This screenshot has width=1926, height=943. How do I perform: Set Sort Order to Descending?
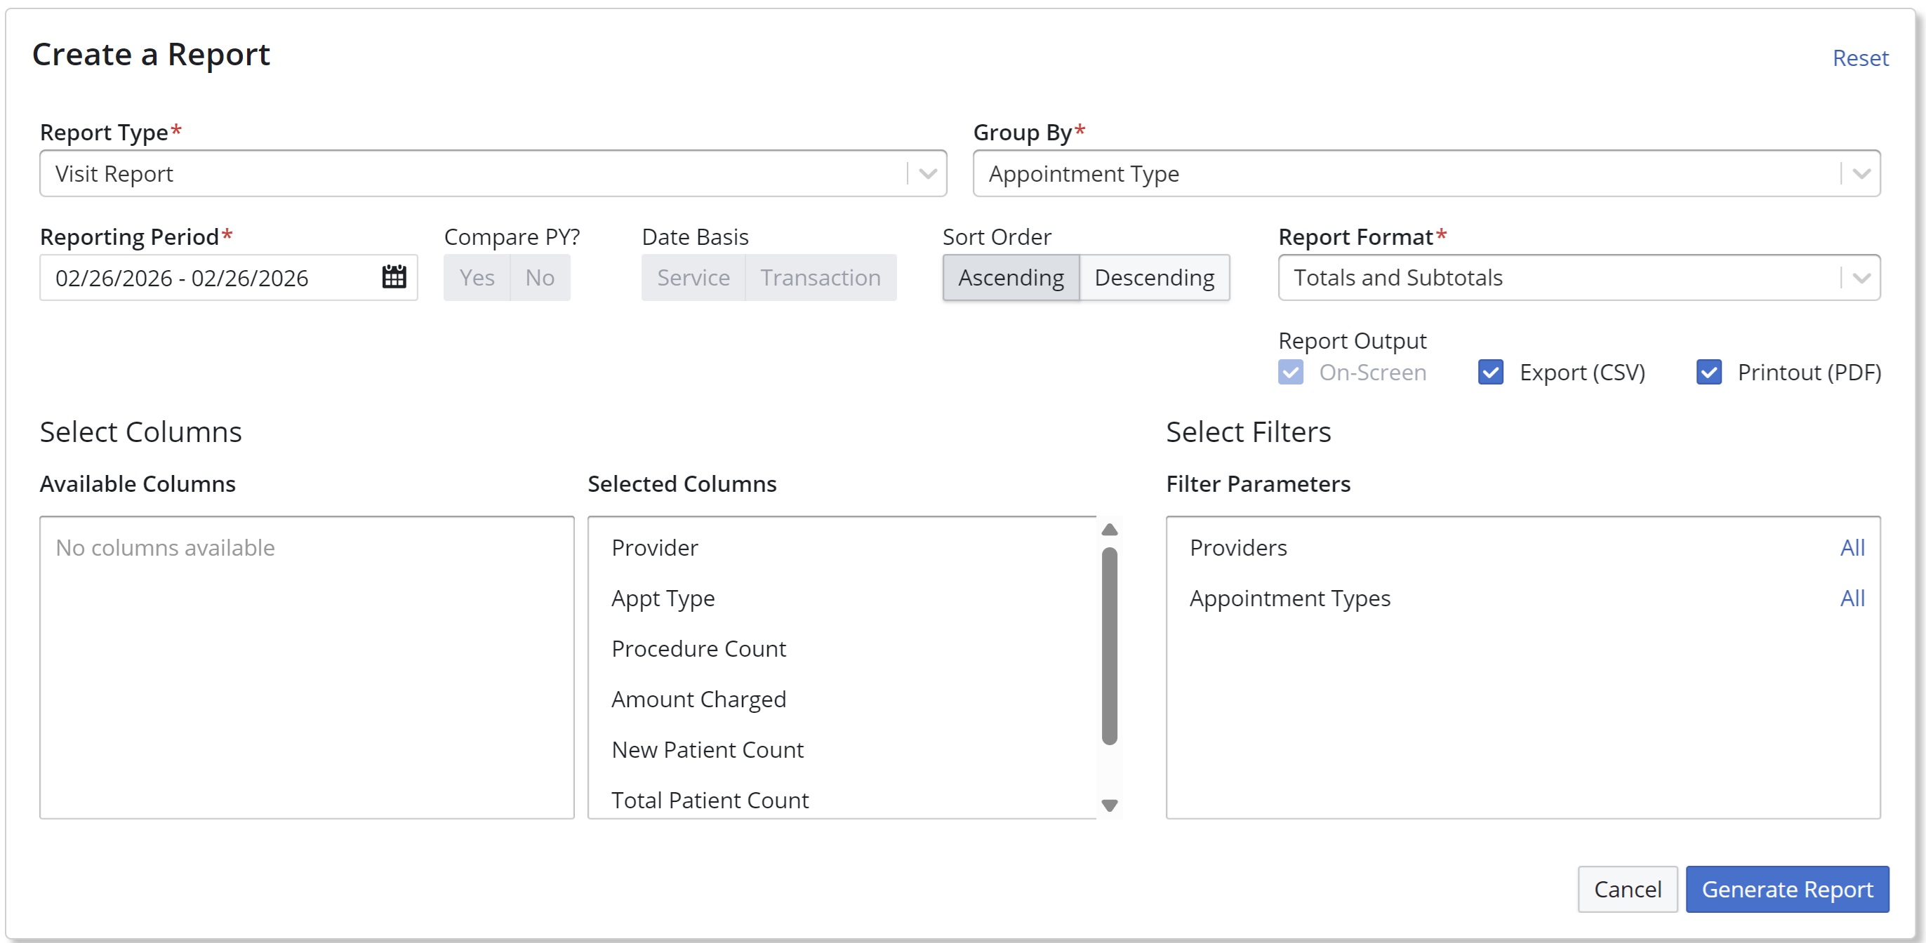click(1154, 278)
